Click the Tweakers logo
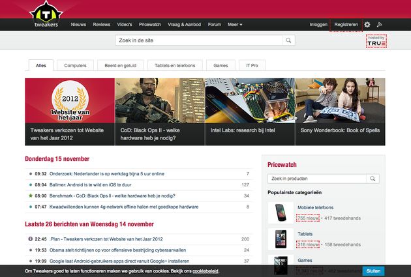This screenshot has height=277, width=411. [x=46, y=14]
